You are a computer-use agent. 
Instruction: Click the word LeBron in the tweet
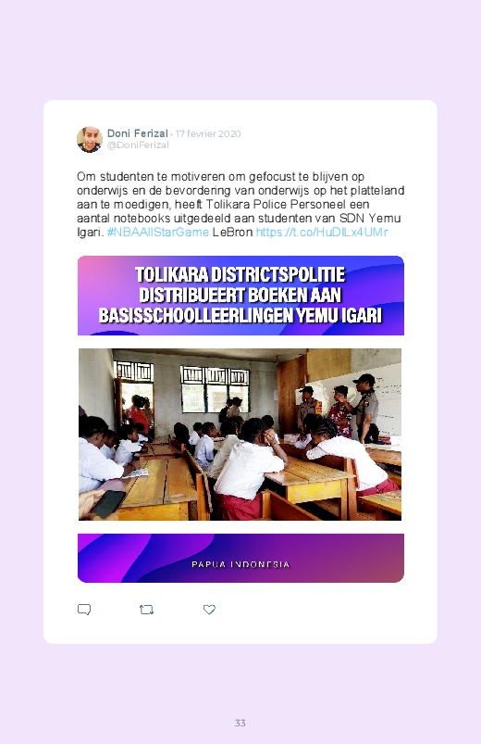pyautogui.click(x=232, y=232)
